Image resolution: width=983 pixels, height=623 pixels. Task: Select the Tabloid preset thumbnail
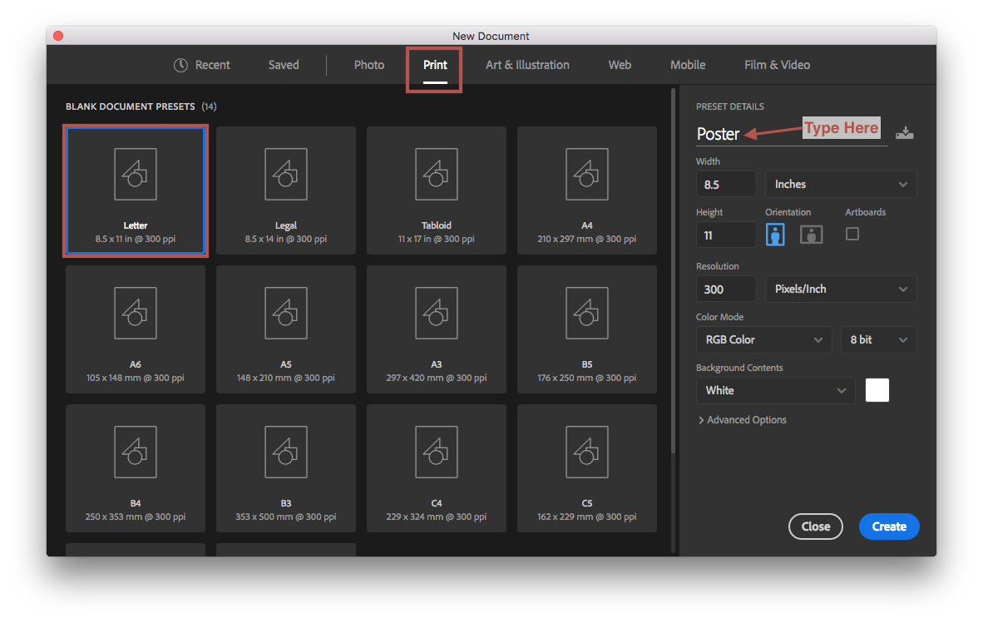coord(437,190)
